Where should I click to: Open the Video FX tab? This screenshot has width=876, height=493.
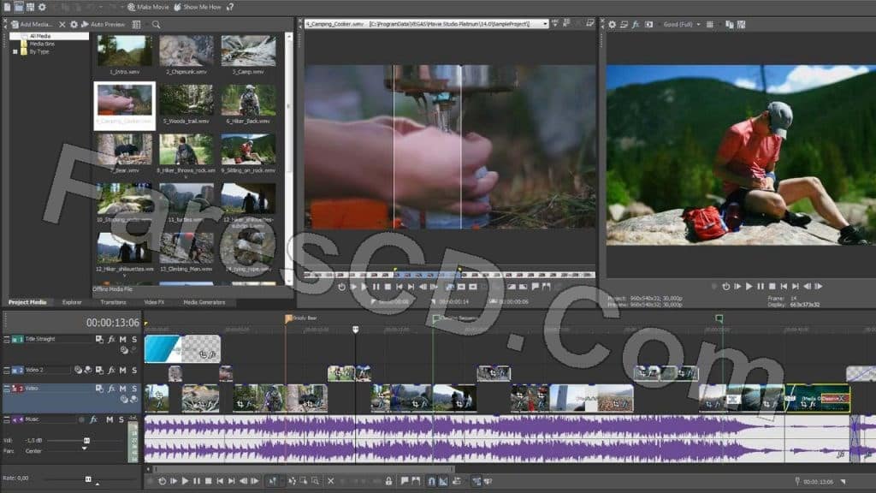click(x=154, y=302)
